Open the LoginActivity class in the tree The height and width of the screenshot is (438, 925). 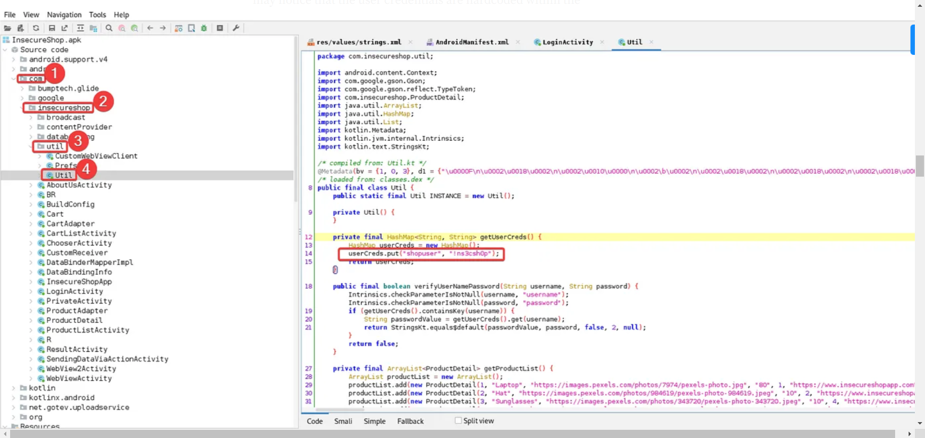pos(74,291)
